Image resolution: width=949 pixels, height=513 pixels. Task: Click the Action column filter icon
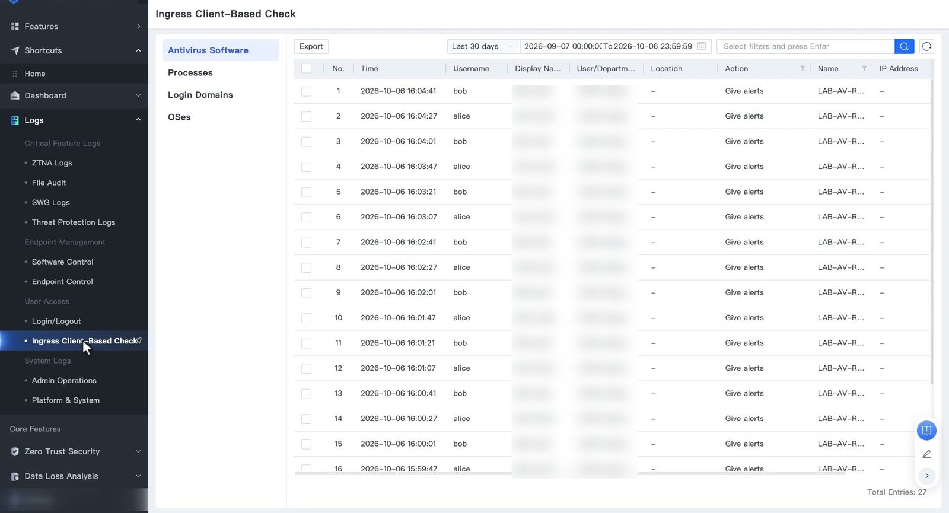(x=802, y=69)
